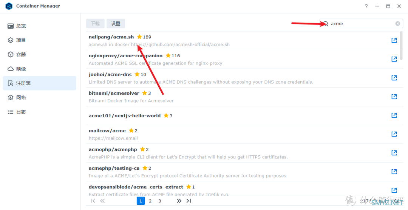Go to next page of results
Image resolution: width=408 pixels, height=210 pixels.
coord(179,201)
